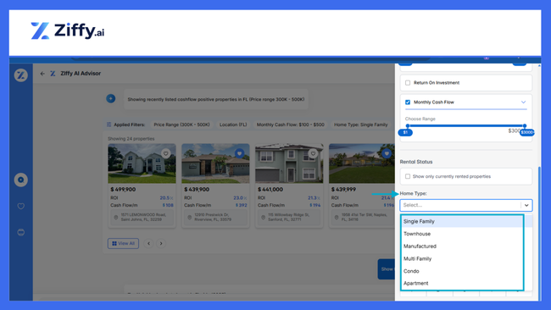Enable Return On Investment filter
Image resolution: width=551 pixels, height=310 pixels.
pyautogui.click(x=408, y=83)
